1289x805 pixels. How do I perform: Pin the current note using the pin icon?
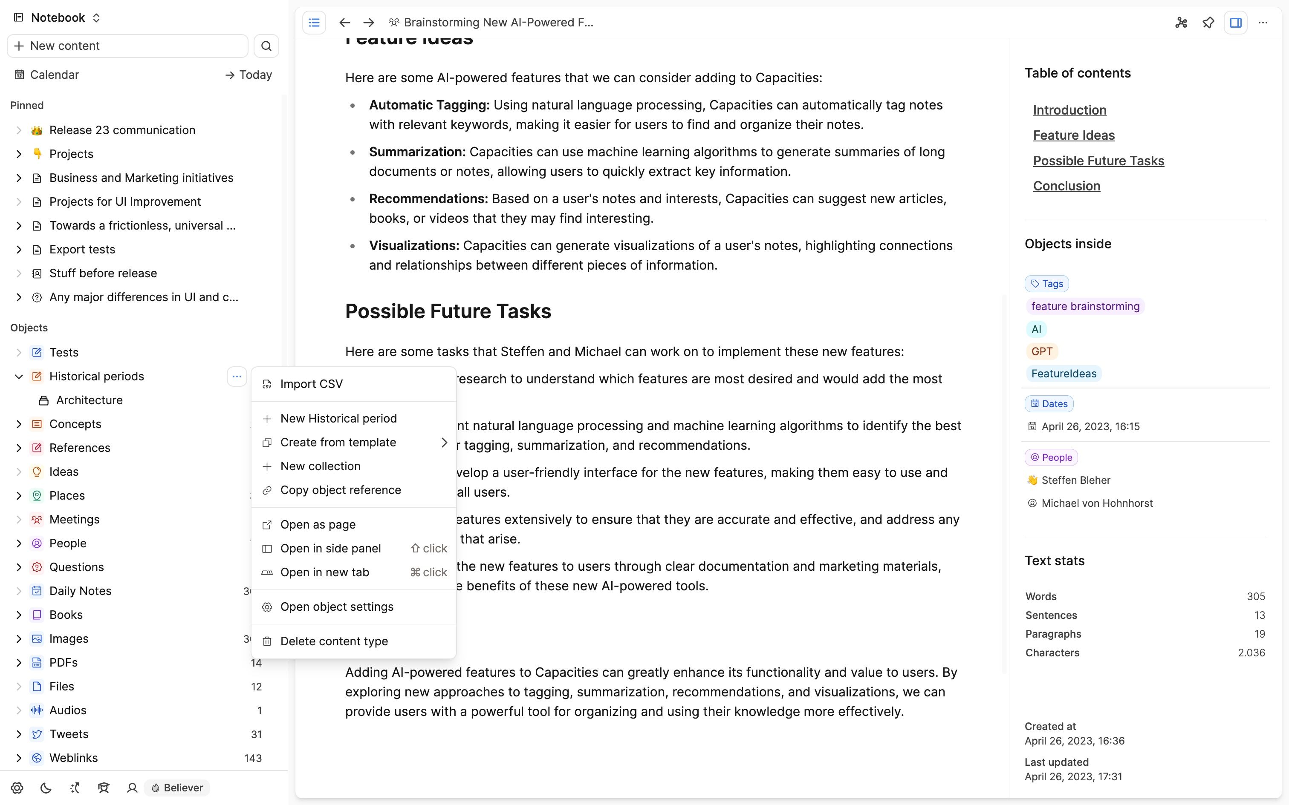1208,22
